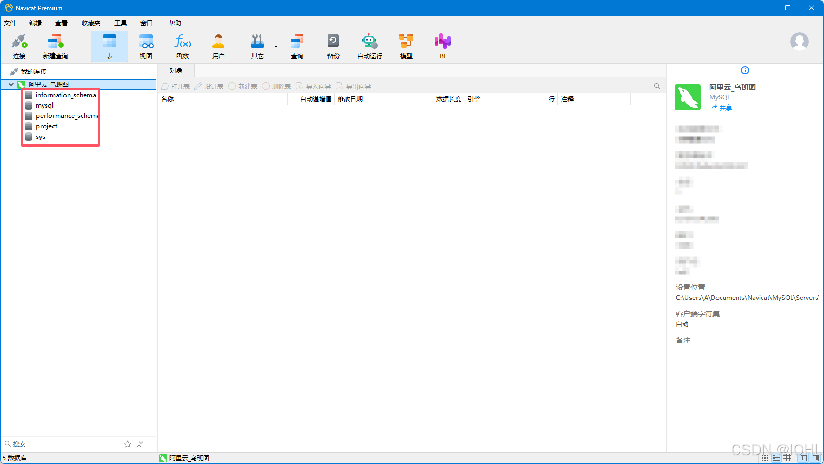The width and height of the screenshot is (824, 464).
Task: Sort by the 注释 column header
Action: [x=594, y=99]
